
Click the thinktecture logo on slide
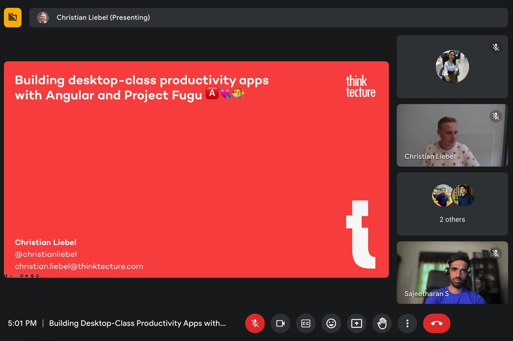click(361, 86)
